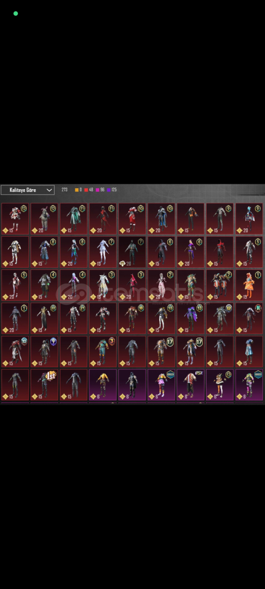Select the black-gold gown outfit with badge 22
Image resolution: width=265 pixels, height=589 pixels.
pos(44,318)
